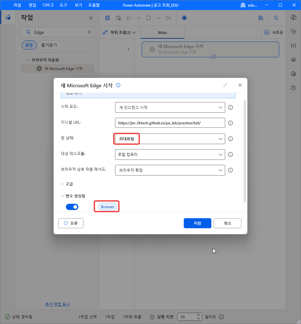Collapse the 브라우저 자동화 group
This screenshot has width=301, height=324.
tap(28, 60)
